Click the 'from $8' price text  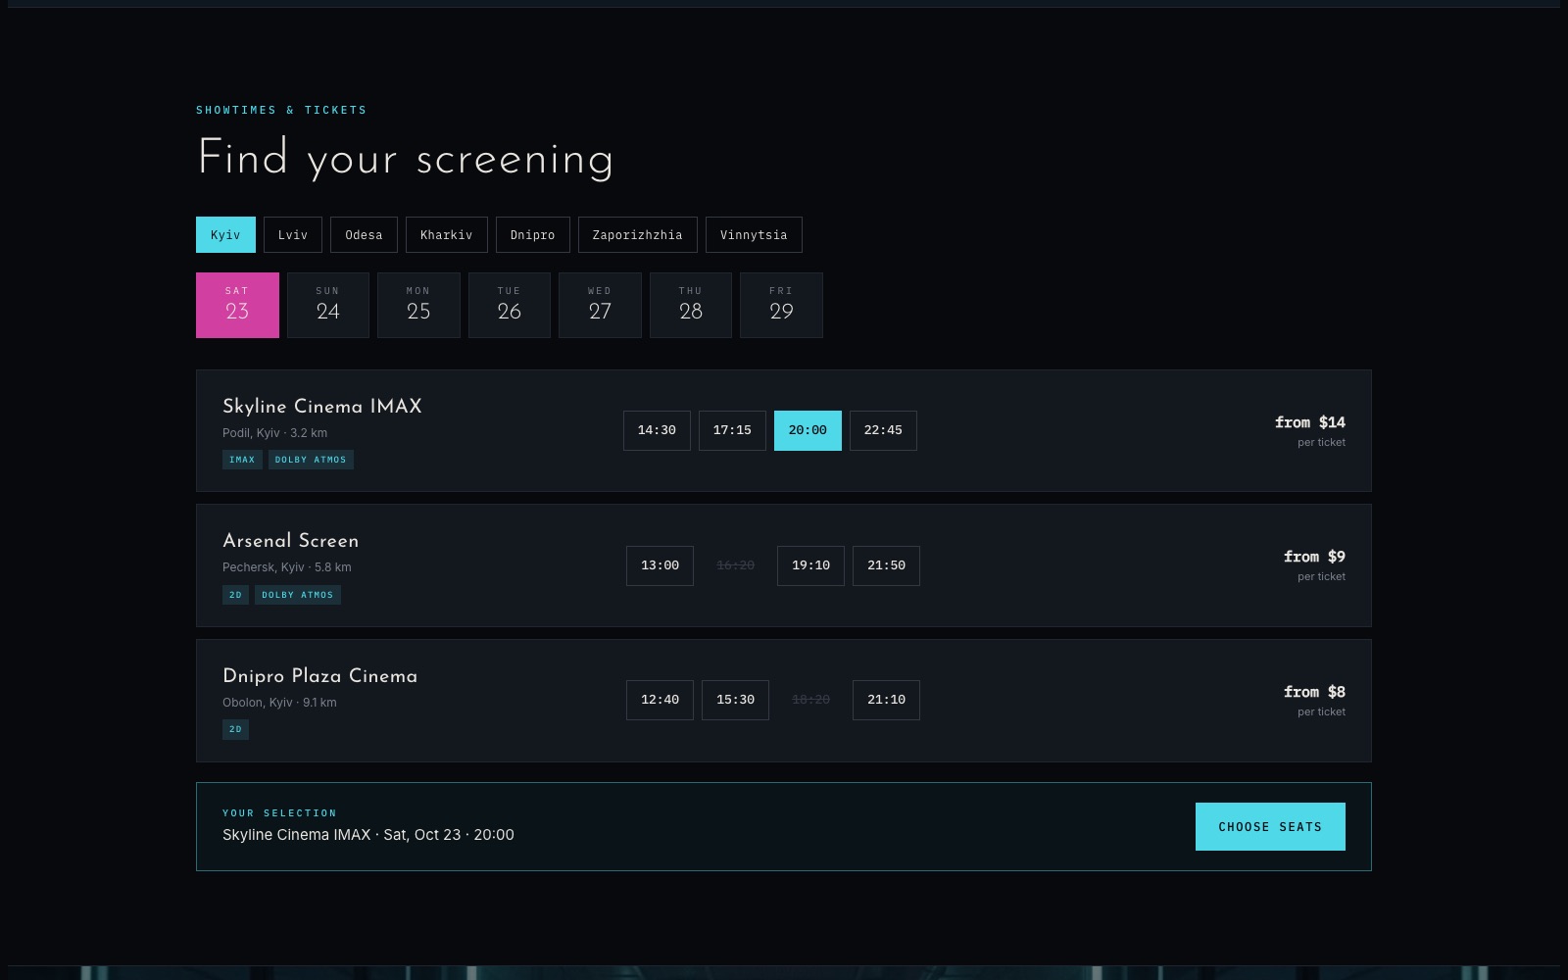point(1314,692)
